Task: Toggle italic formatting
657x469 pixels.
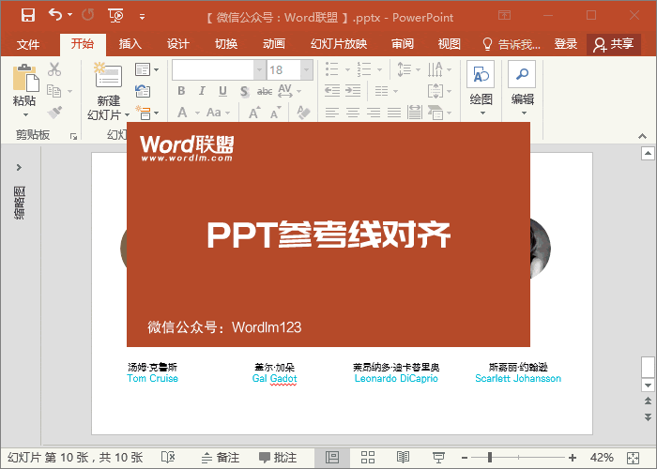Action: pyautogui.click(x=202, y=91)
